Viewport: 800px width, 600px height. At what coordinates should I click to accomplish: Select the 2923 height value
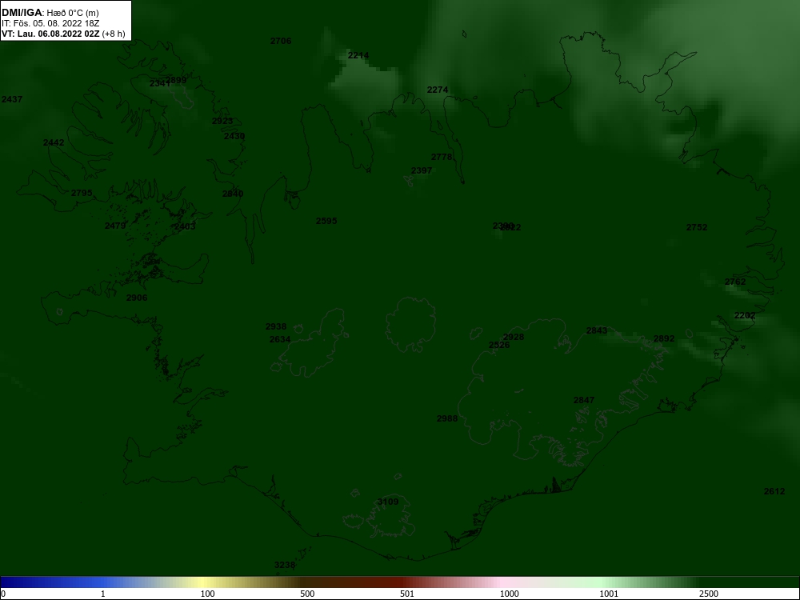[222, 121]
